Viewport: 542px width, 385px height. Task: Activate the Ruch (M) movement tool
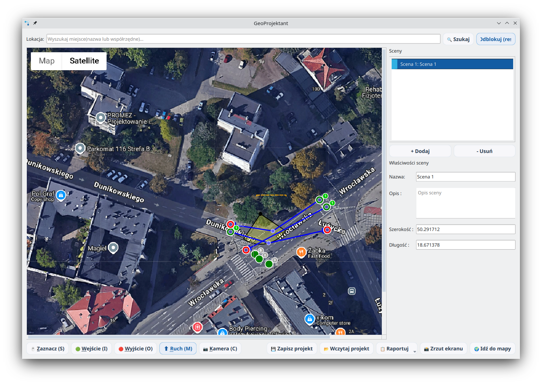[x=178, y=348]
